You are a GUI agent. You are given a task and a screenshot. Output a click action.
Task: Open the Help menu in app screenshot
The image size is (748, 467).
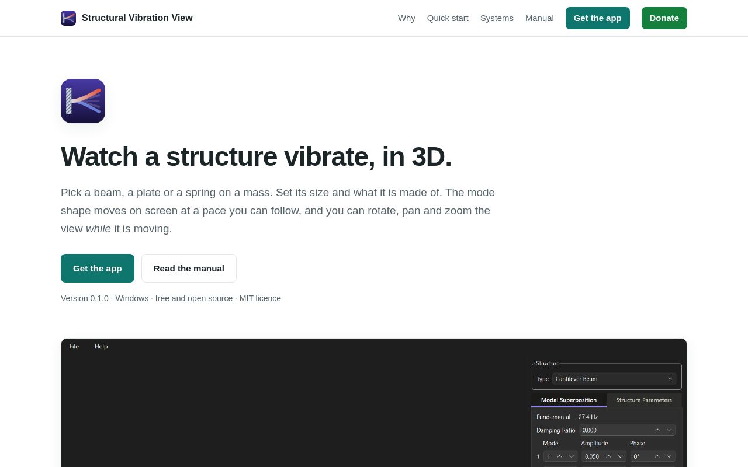(101, 347)
